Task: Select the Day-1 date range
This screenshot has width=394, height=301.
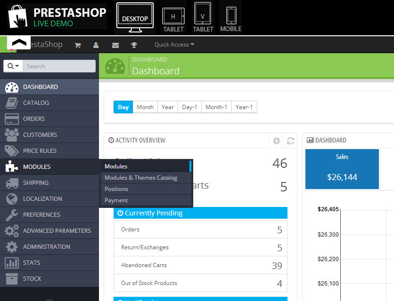Action: 189,107
